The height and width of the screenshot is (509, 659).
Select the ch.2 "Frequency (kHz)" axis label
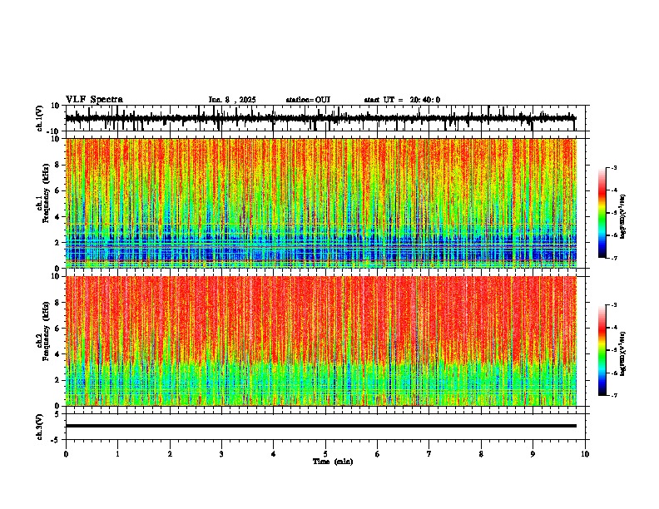46,331
